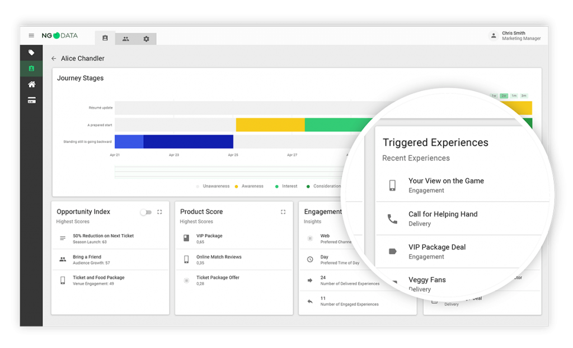
Task: Click the people icon beside Bring a Friend
Action: [63, 260]
